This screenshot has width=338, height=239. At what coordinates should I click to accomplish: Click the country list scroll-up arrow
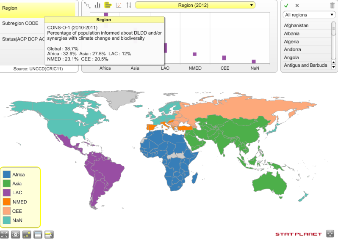pos(333,62)
